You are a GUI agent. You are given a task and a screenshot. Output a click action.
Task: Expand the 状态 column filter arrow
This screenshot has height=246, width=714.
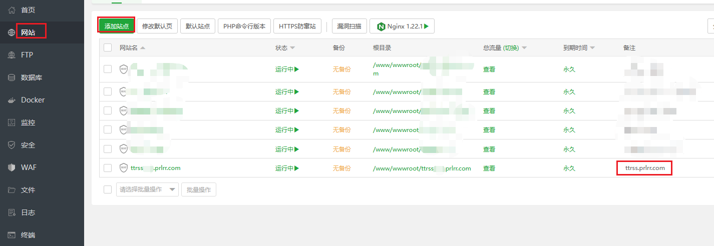click(x=292, y=48)
